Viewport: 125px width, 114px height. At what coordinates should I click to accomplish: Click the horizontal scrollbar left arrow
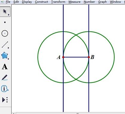13,113
